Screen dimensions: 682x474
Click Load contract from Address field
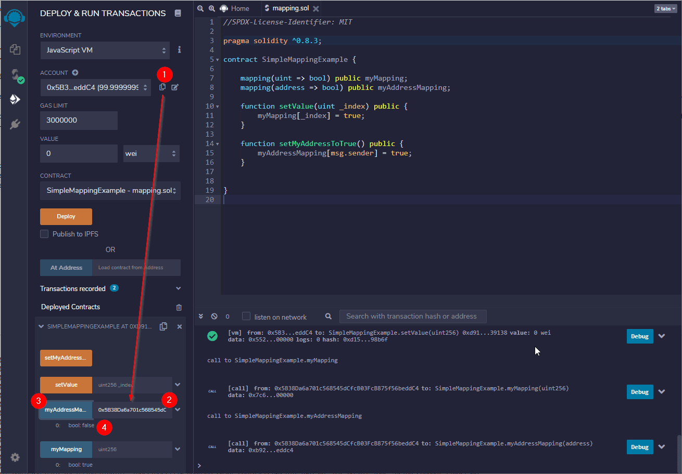(136, 268)
